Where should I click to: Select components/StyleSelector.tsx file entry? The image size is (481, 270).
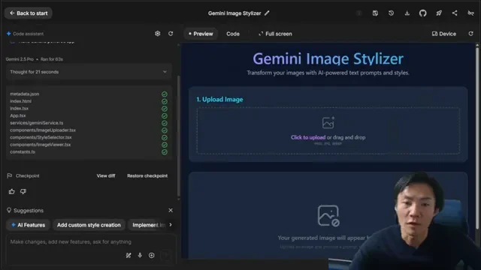(41, 137)
